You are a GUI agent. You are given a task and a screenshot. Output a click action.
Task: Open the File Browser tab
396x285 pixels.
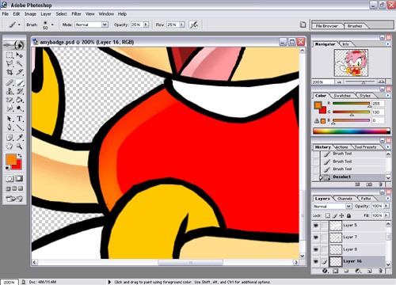327,26
